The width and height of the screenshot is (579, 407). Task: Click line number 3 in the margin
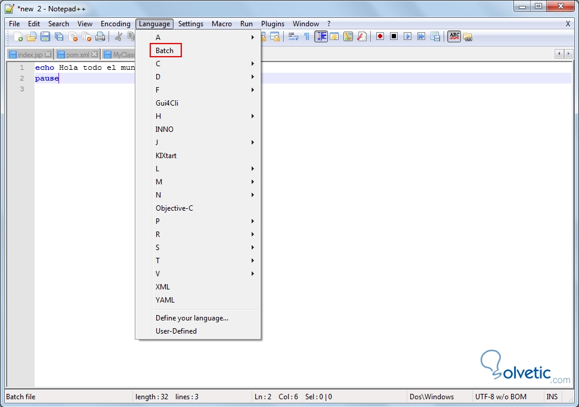click(x=21, y=88)
